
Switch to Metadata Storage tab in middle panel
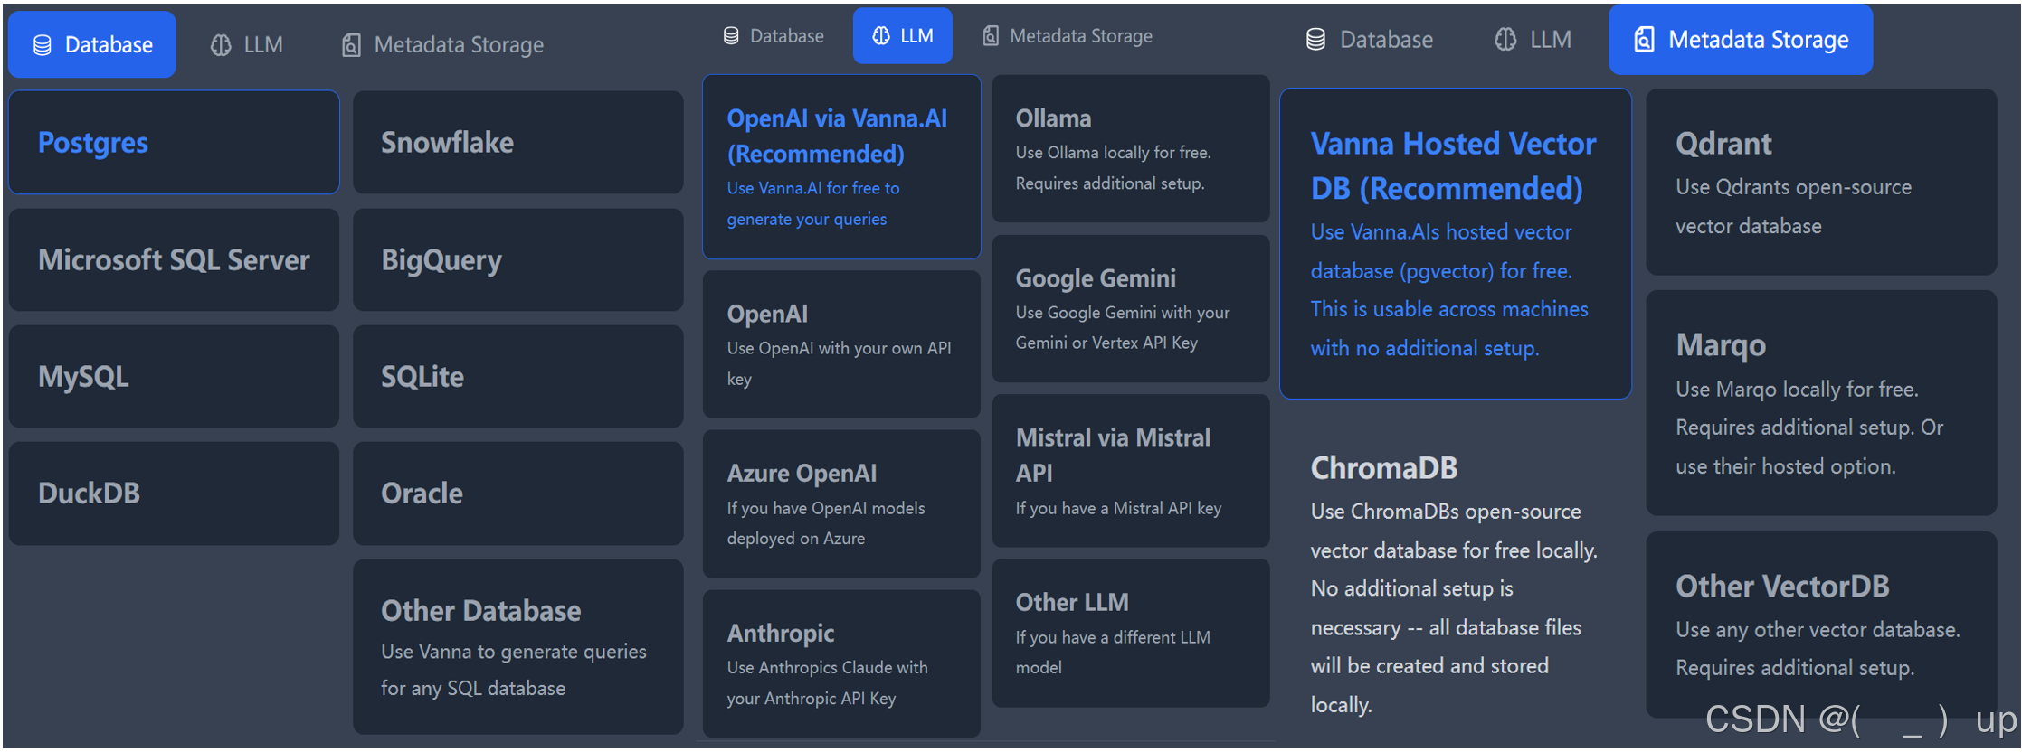(1068, 36)
